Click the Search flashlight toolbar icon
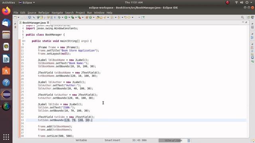255x143 pixels. (x=105, y=17)
